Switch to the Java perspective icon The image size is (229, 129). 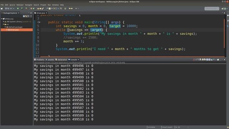[x=225, y=9]
